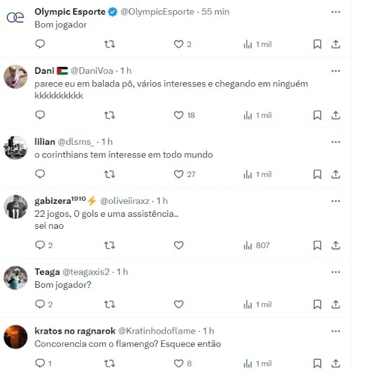Image resolution: width=365 pixels, height=373 pixels.
Task: Open Olympic Esporte profile name link
Action: 70,12
